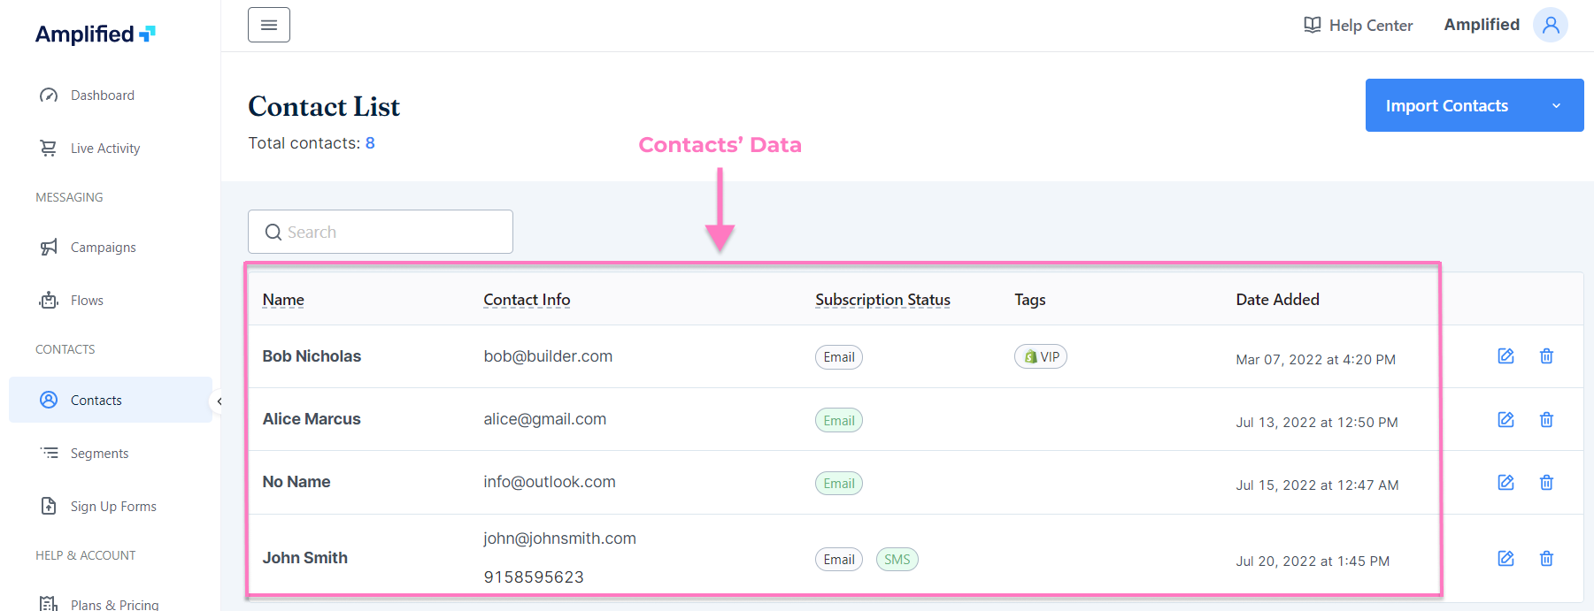Click the Email badge for Alice Marcus
This screenshot has width=1594, height=611.
(x=839, y=420)
